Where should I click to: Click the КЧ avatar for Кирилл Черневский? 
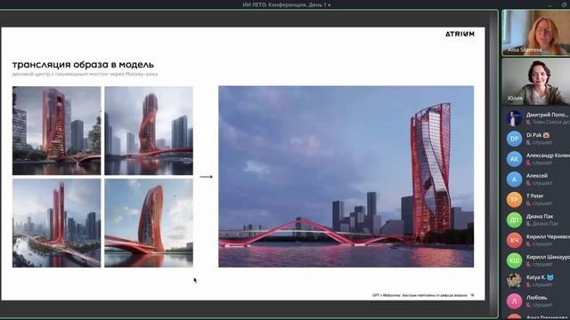[514, 240]
